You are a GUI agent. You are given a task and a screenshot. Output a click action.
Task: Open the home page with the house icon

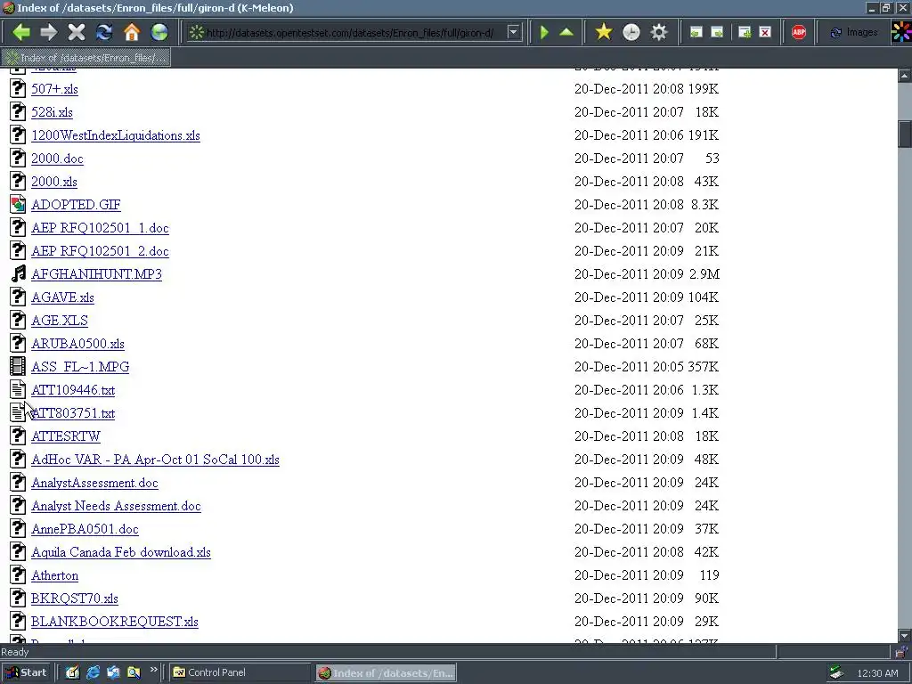[132, 32]
